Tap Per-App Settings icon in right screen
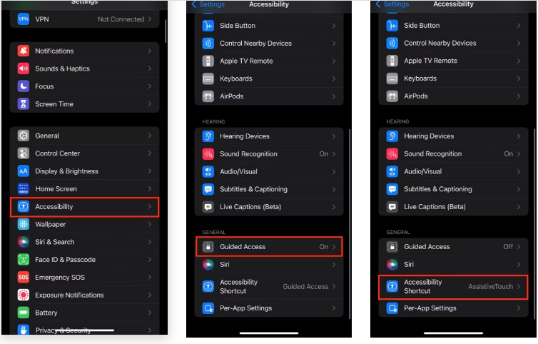 pyautogui.click(x=392, y=308)
